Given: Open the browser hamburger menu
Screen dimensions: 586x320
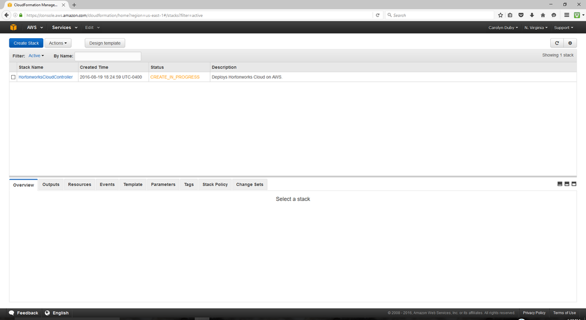Looking at the screenshot, I should pyautogui.click(x=567, y=15).
